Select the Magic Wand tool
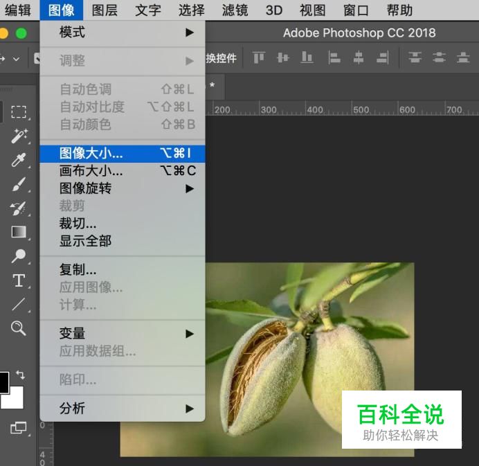 point(19,136)
